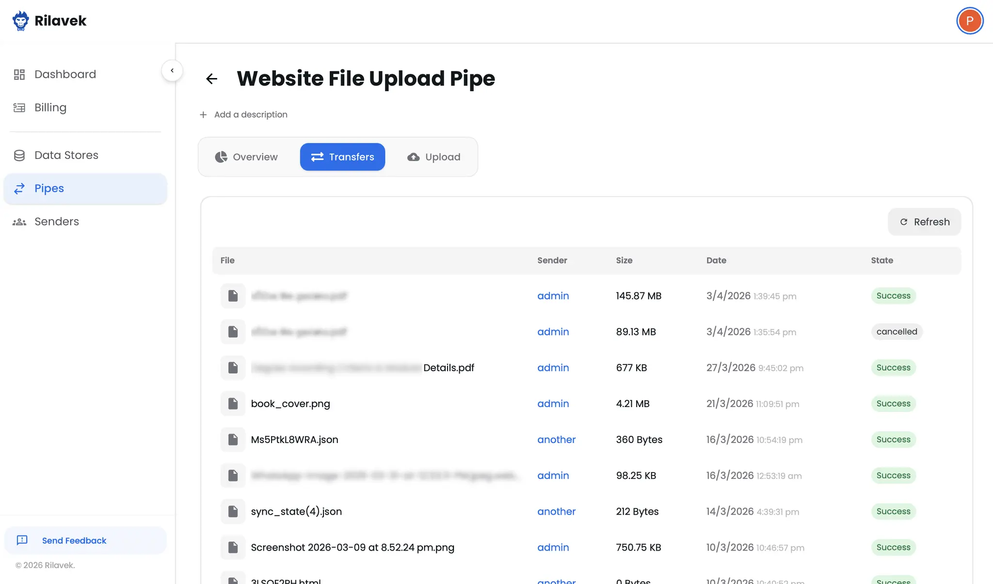Open the 'another' sender link for sync_state(4).json
The image size is (993, 584).
click(x=556, y=511)
